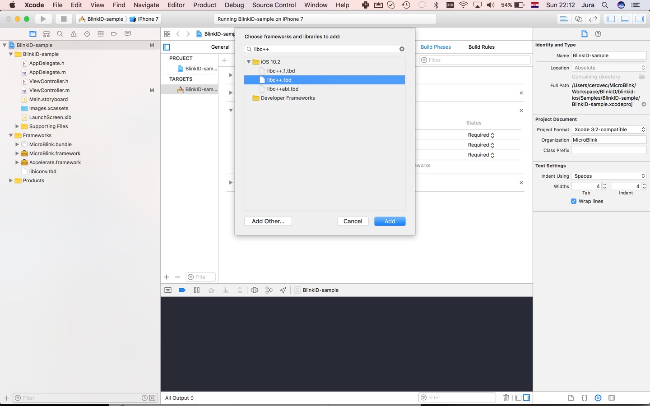Open the Product menu
Image resolution: width=650 pixels, height=406 pixels.
[x=205, y=5]
